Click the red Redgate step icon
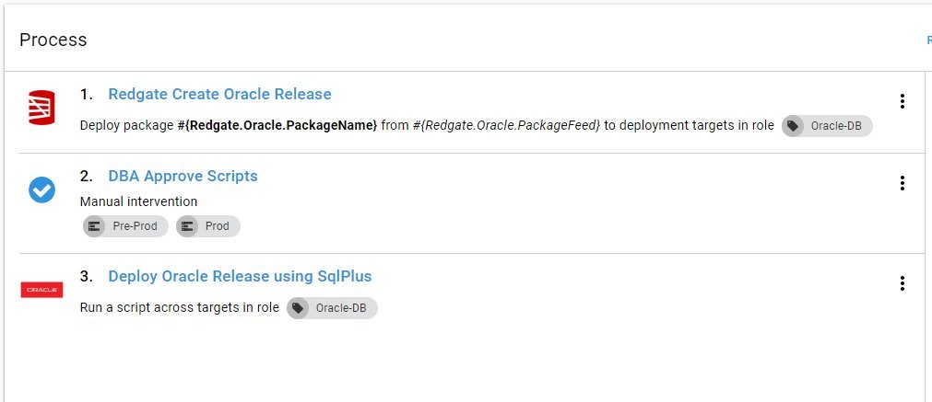The height and width of the screenshot is (402, 932). (41, 109)
